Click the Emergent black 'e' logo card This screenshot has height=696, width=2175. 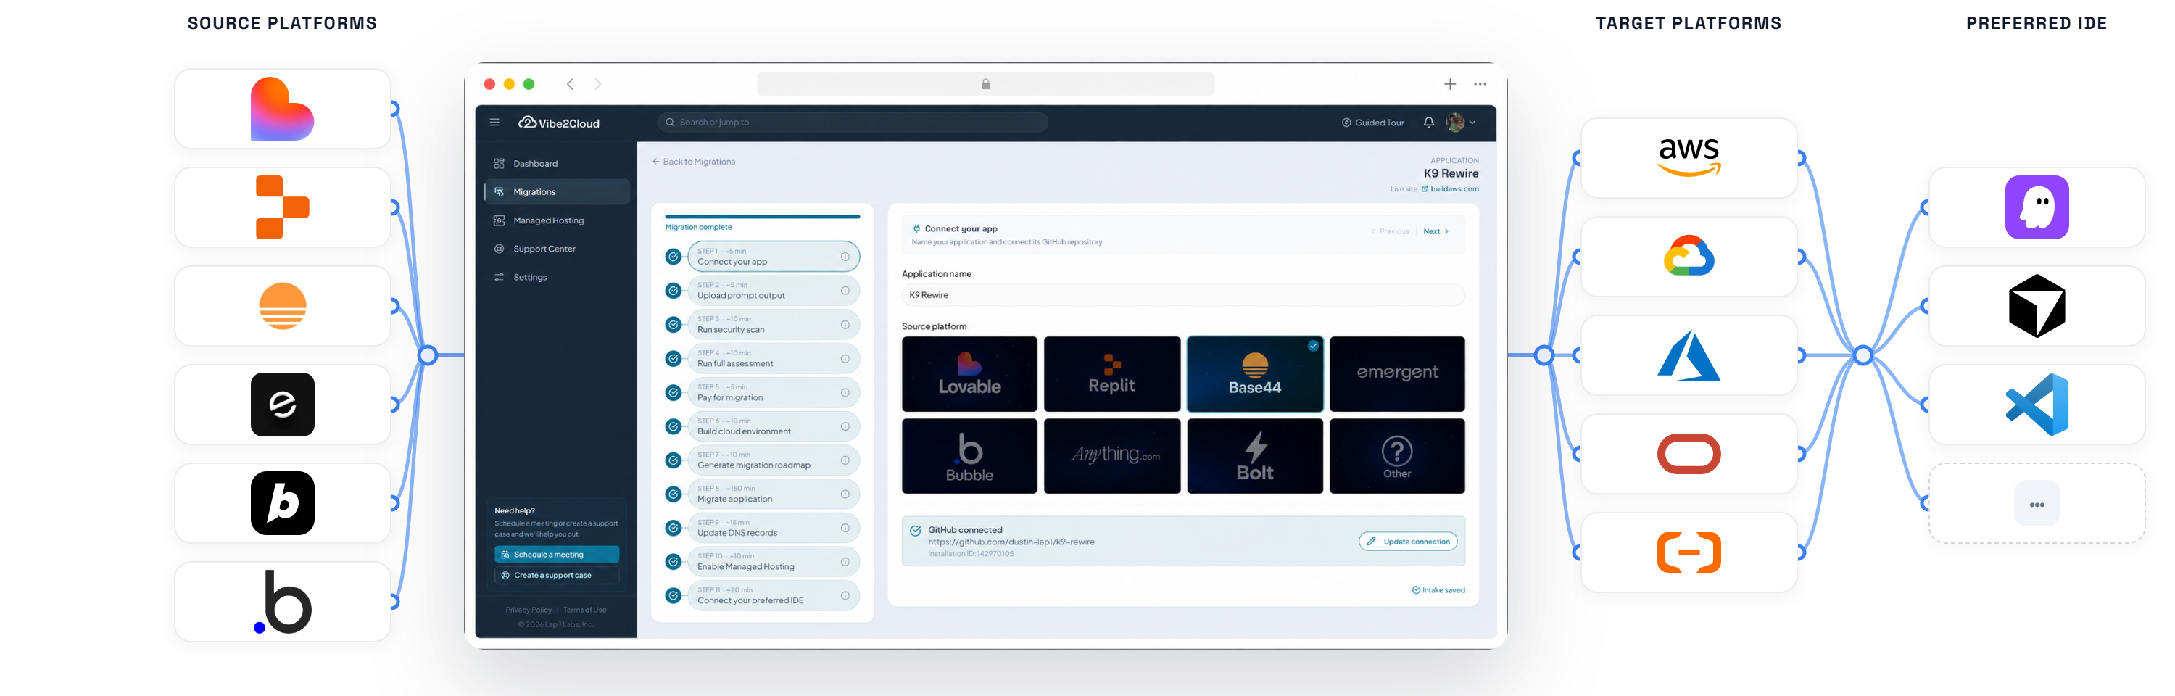[282, 405]
